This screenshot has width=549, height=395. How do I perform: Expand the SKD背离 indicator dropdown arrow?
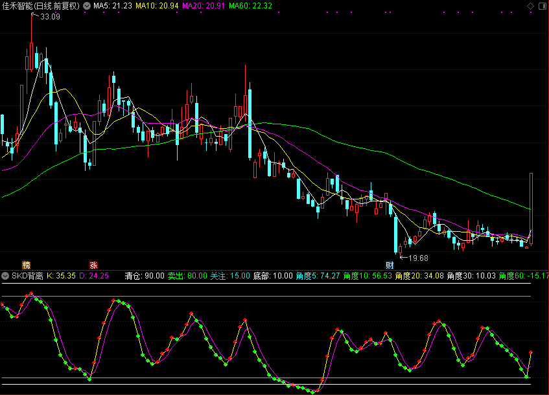click(5, 276)
